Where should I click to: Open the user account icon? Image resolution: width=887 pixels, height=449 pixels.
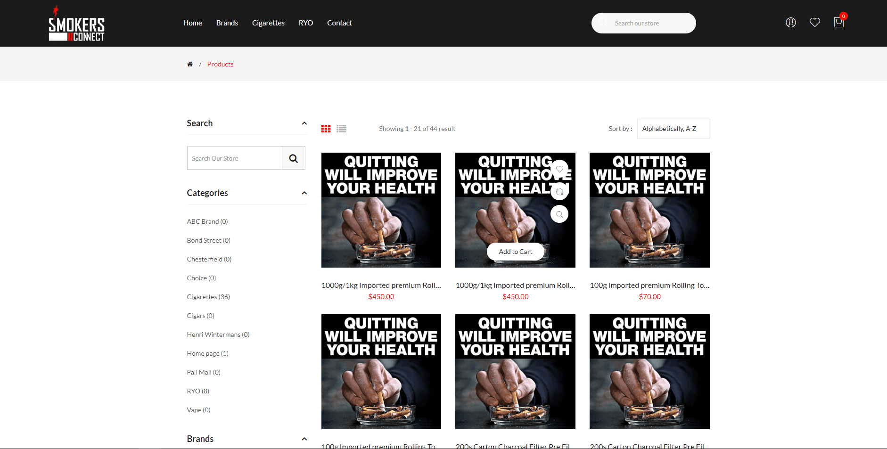coord(790,23)
